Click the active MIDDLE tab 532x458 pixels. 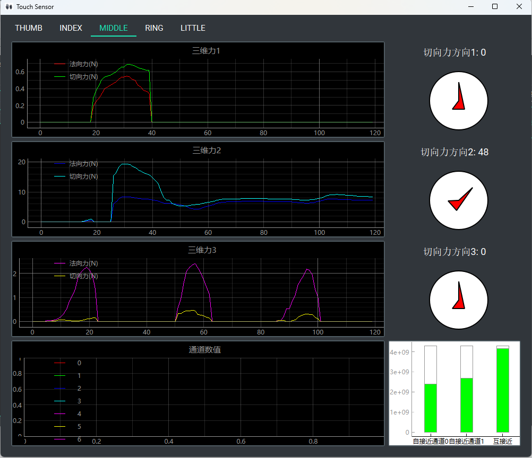[x=114, y=28]
